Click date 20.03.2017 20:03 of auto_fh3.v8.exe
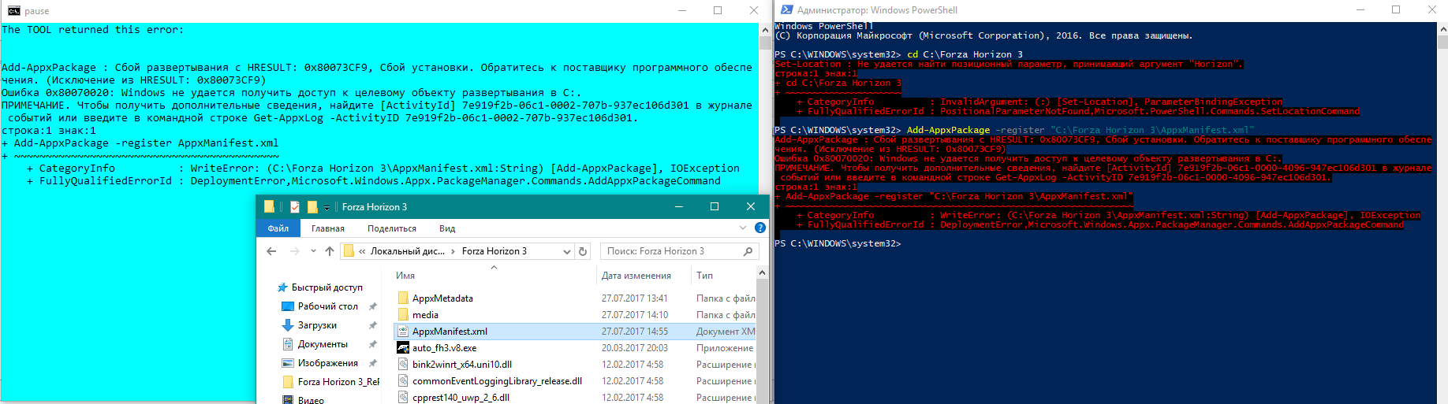This screenshot has height=404, width=1448. coord(635,348)
